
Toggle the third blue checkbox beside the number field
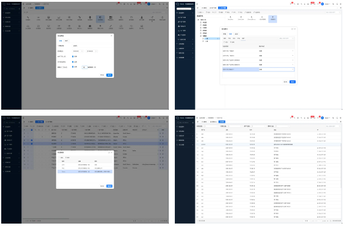click(73, 67)
